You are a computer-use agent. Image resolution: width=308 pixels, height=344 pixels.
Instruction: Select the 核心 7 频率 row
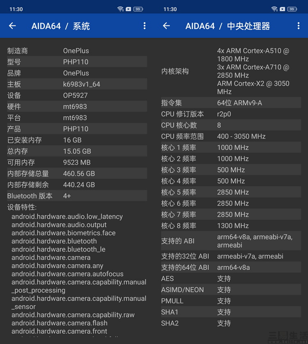[231, 215]
